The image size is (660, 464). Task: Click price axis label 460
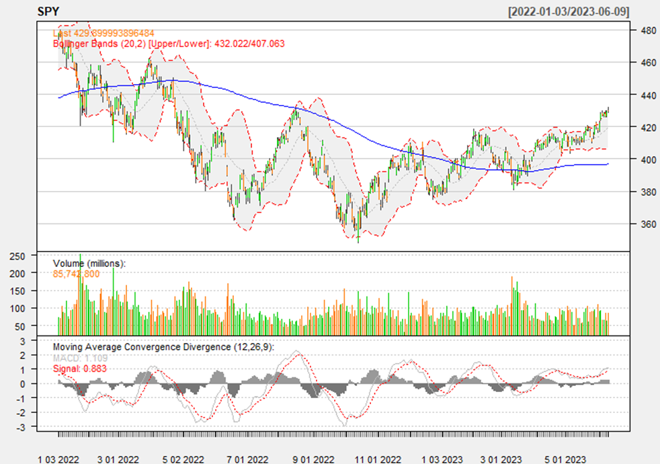tap(648, 63)
